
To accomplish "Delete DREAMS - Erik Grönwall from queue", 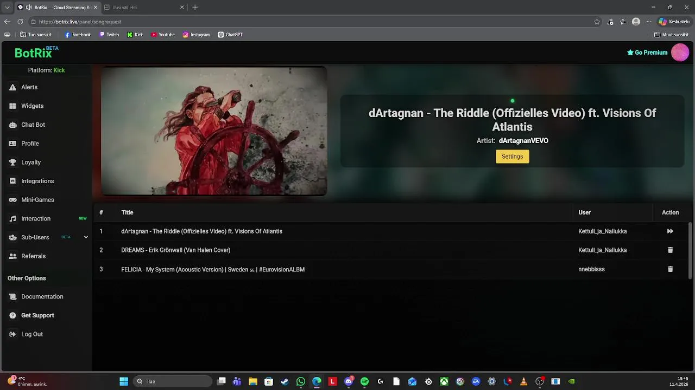I will click(x=670, y=250).
